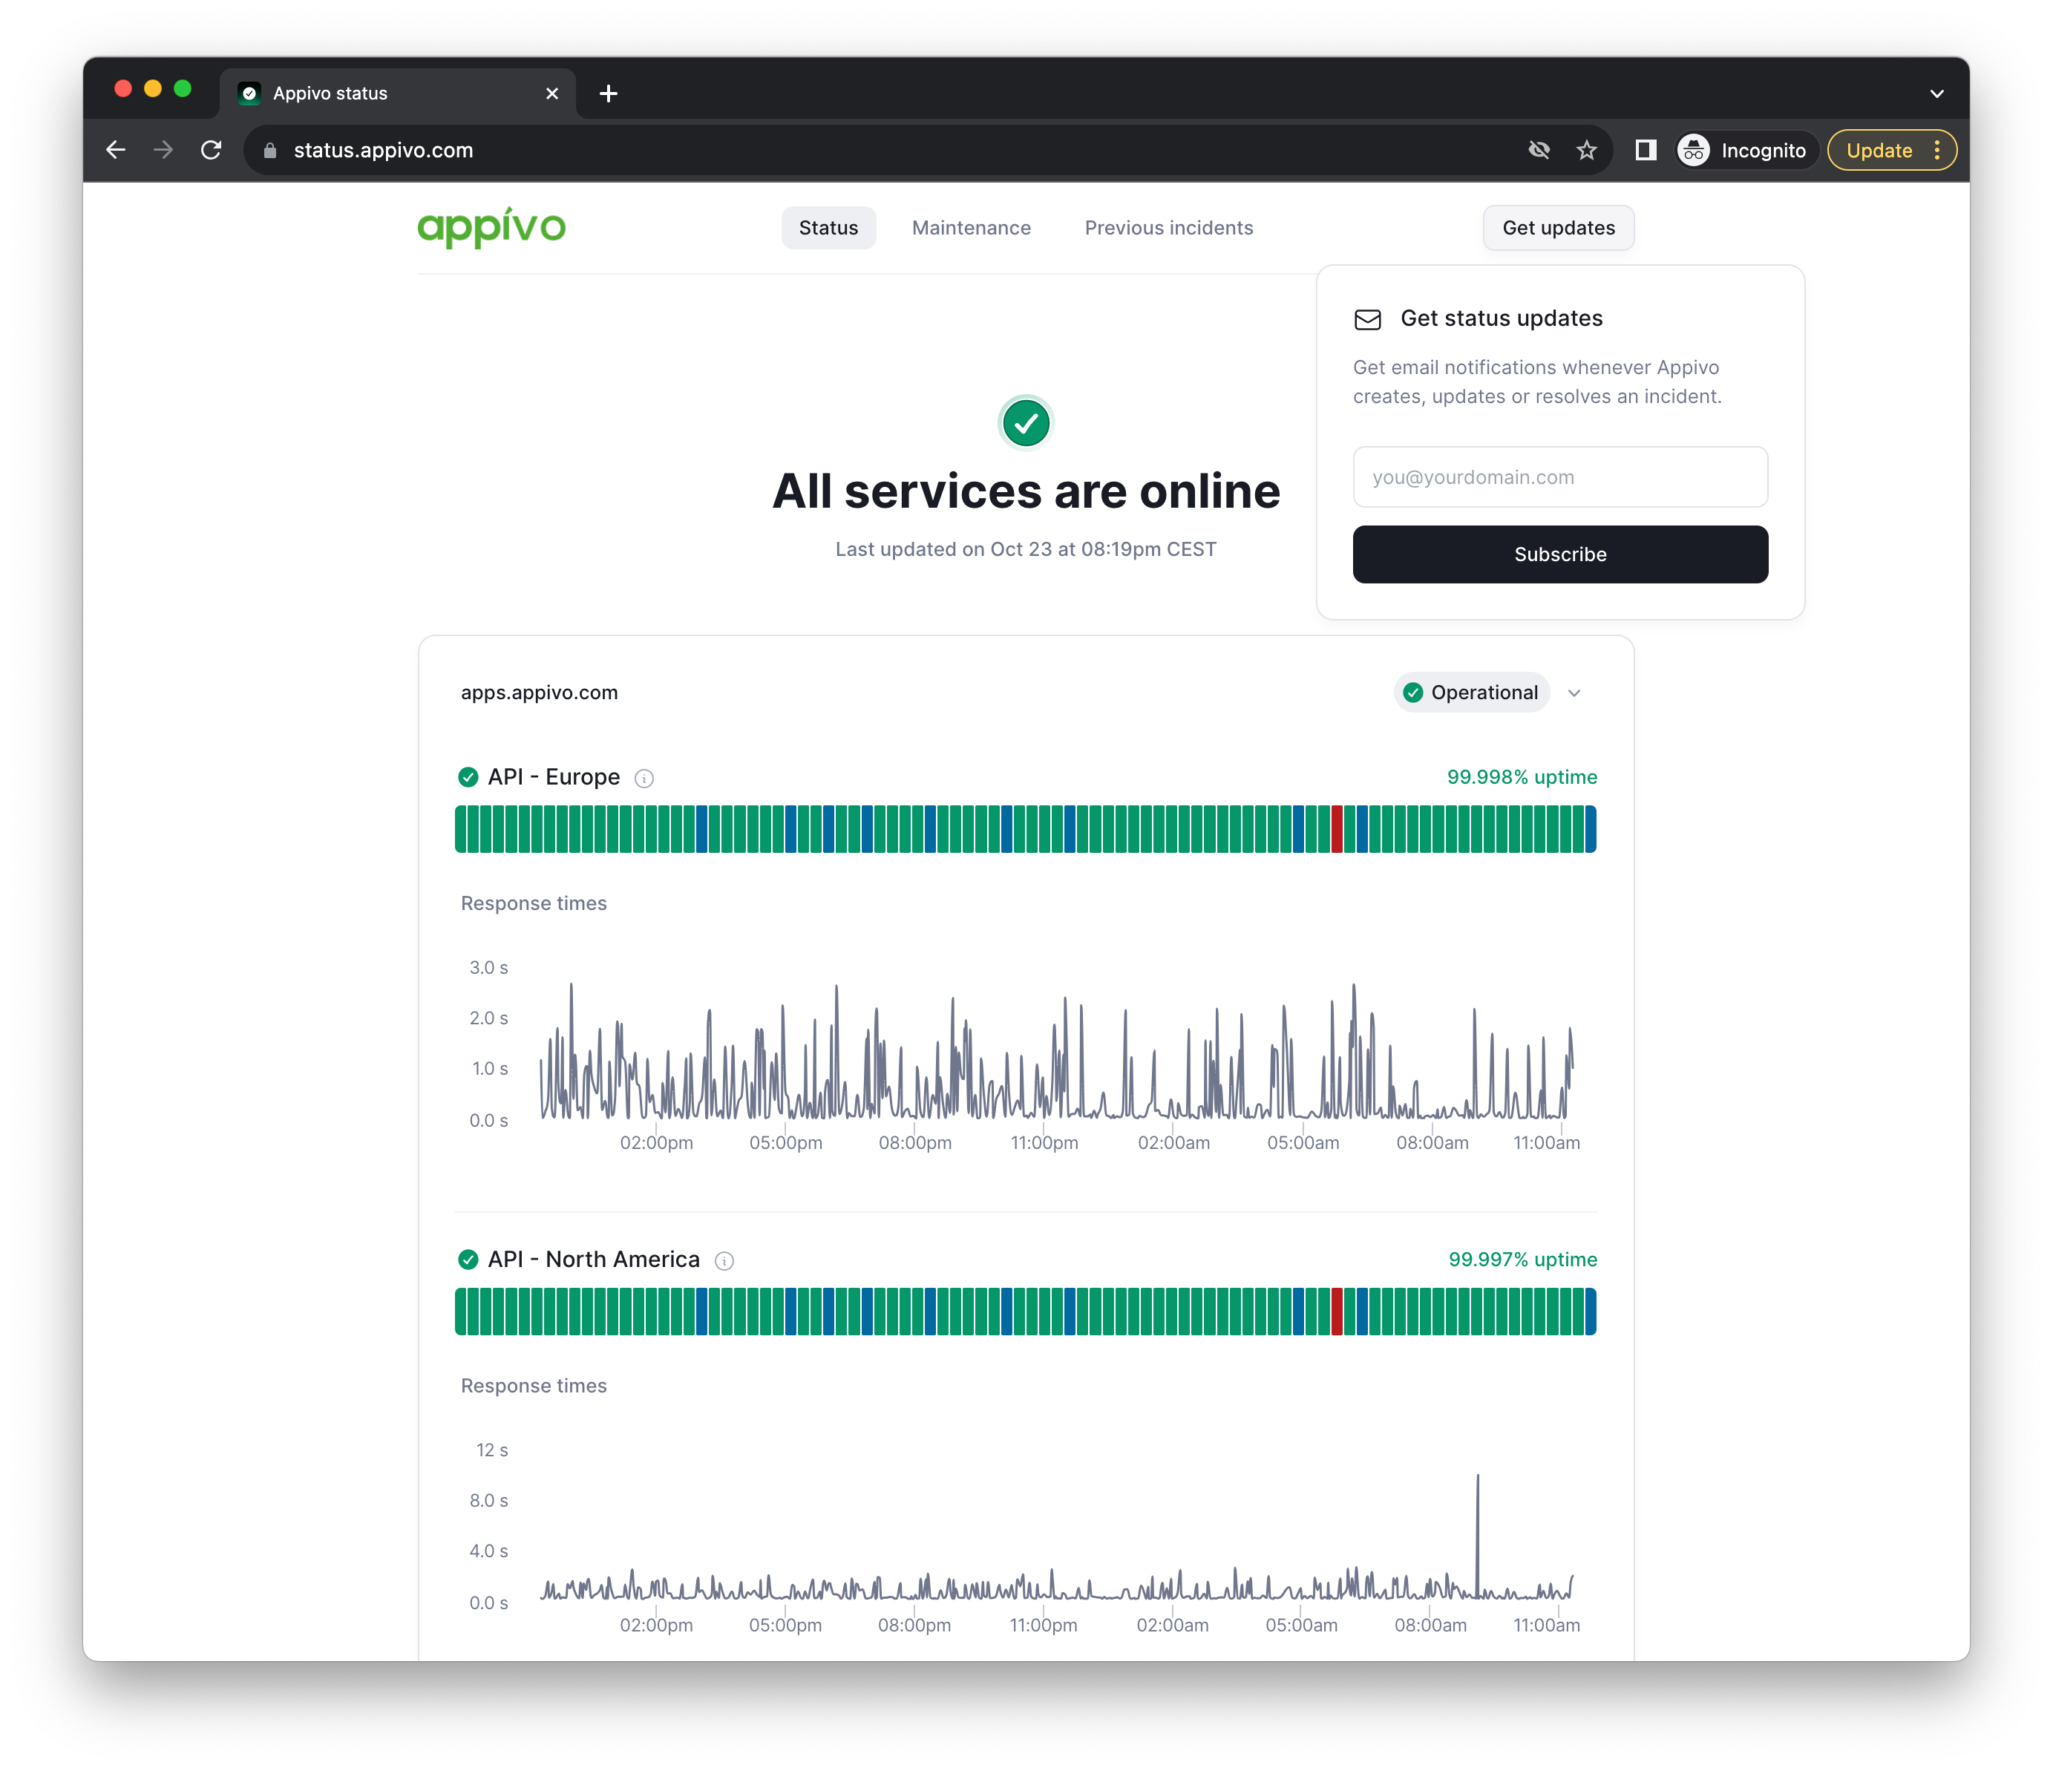Image resolution: width=2053 pixels, height=1771 pixels.
Task: Click the reload page icon
Action: (211, 151)
